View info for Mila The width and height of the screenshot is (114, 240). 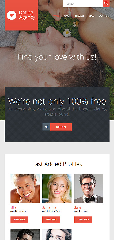point(19,220)
